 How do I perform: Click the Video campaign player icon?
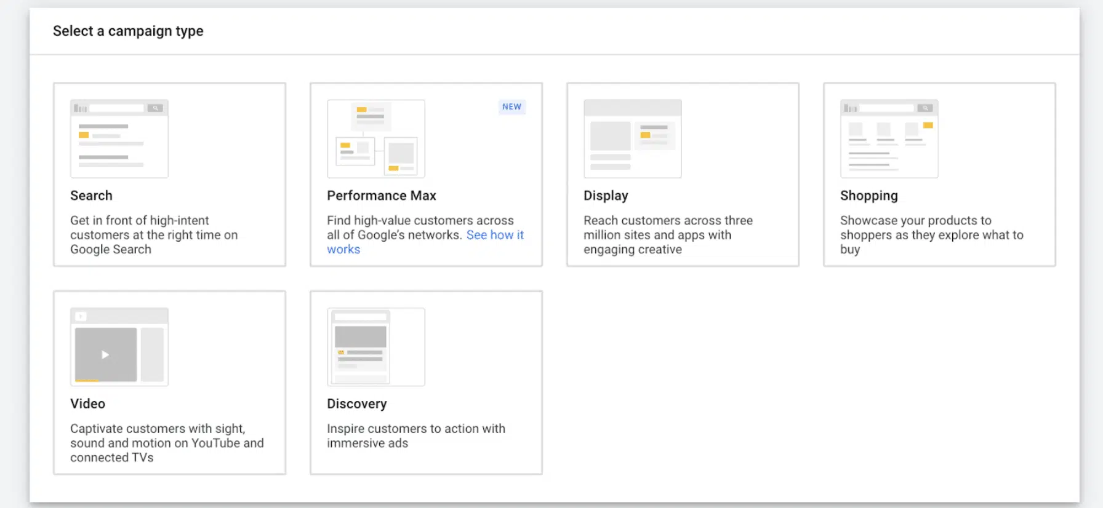click(119, 347)
